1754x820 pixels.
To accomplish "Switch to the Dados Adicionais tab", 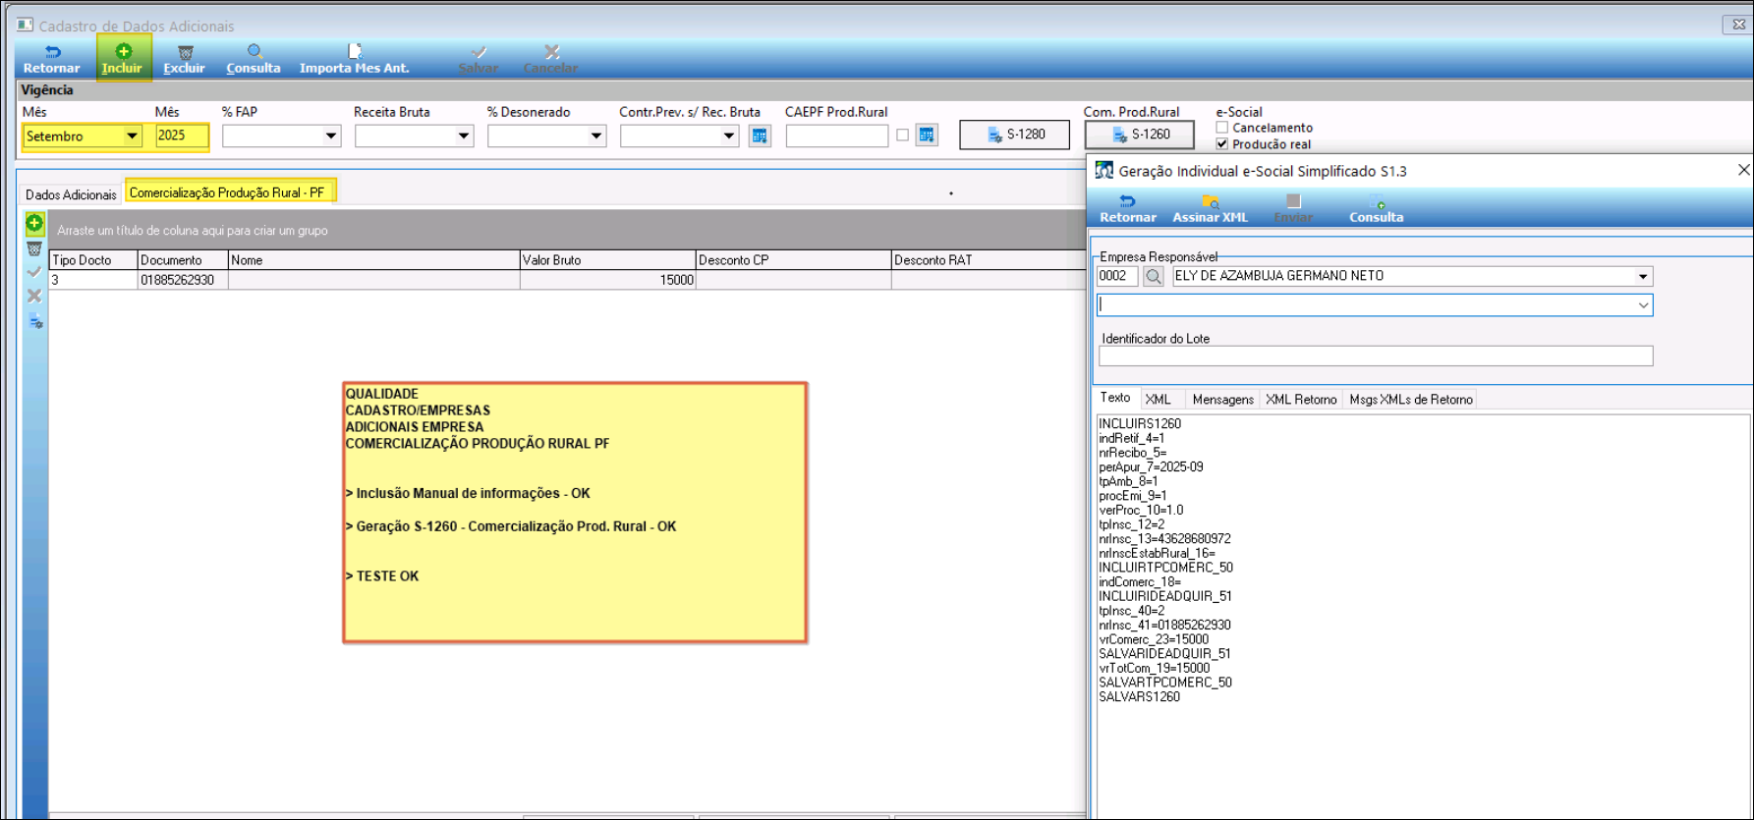I will 71,194.
